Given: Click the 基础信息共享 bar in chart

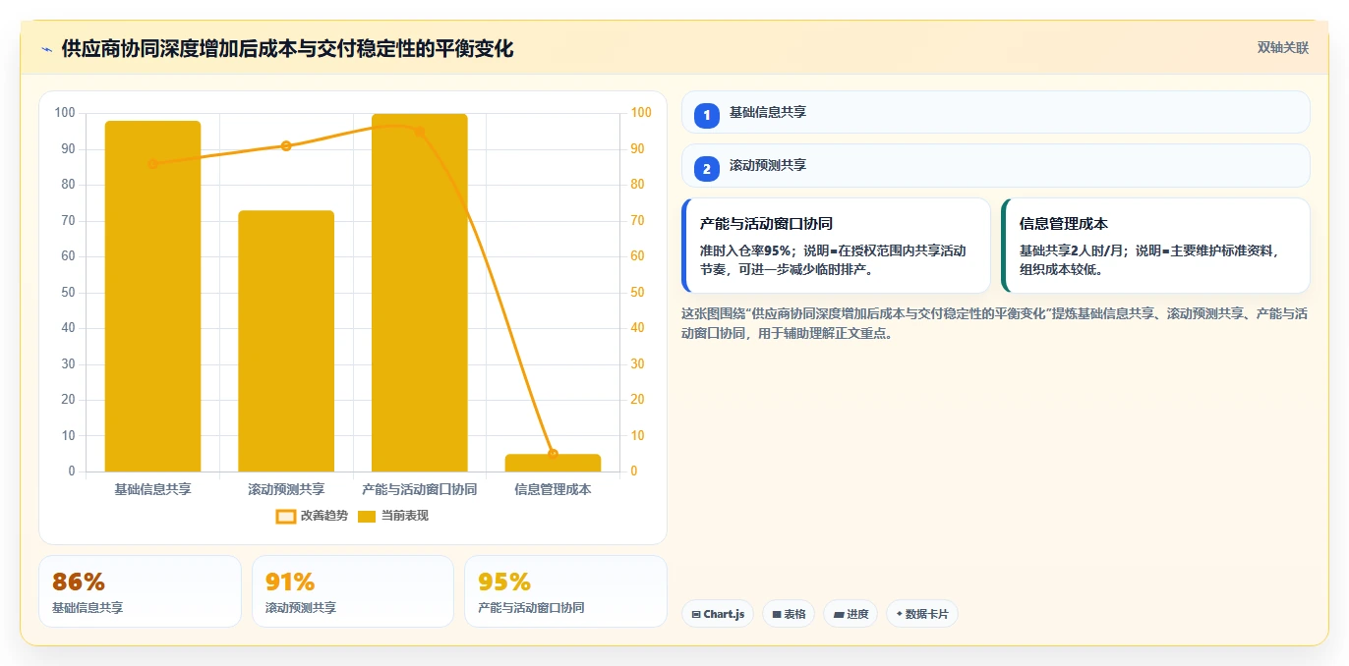Looking at the screenshot, I should [x=152, y=296].
